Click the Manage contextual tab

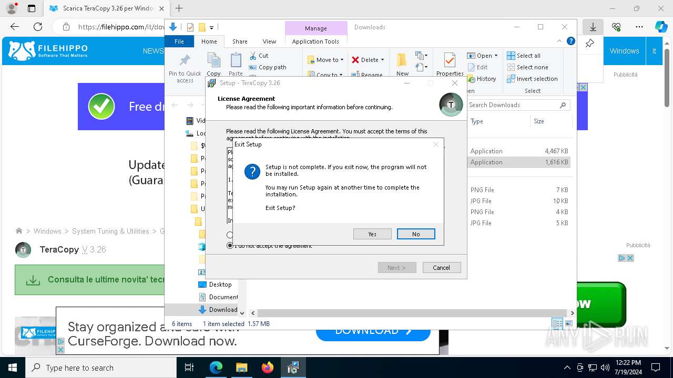[316, 28]
